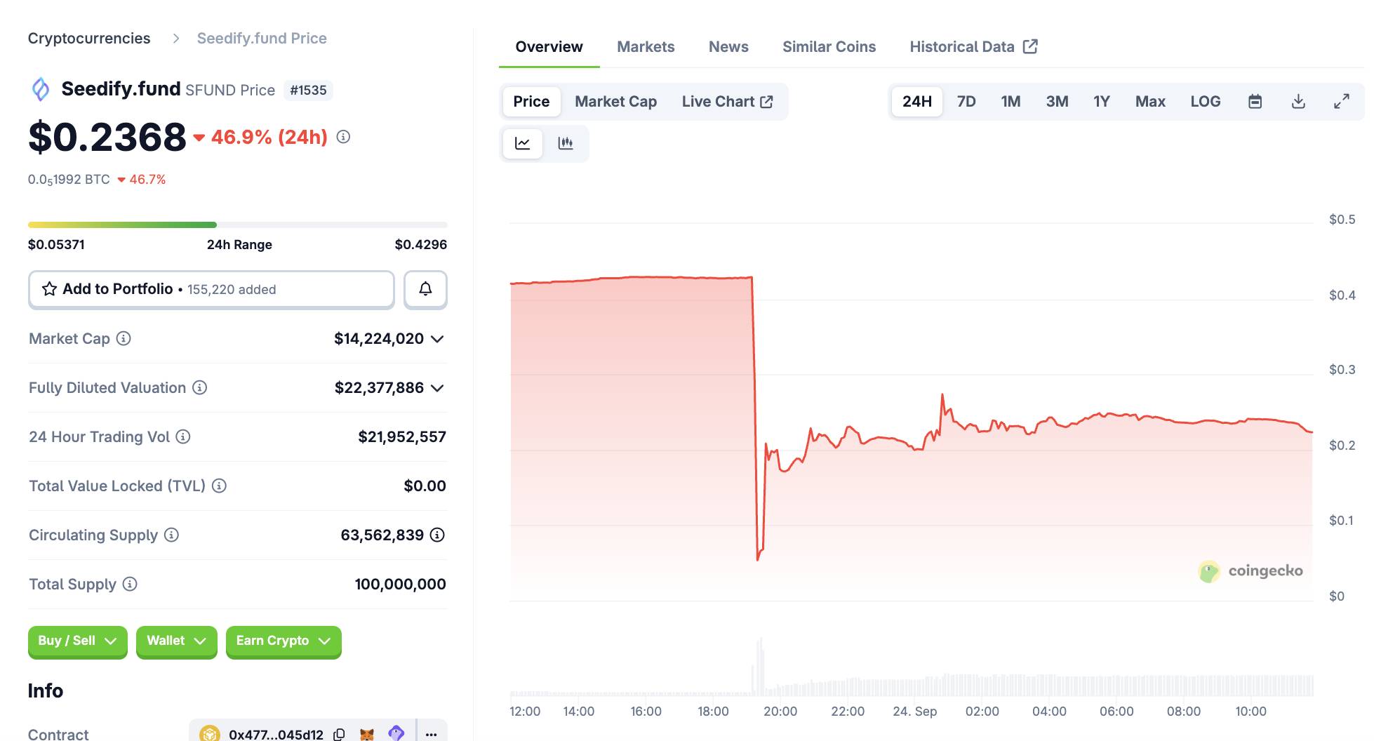Select the 24H time range
1374x741 pixels.
point(917,102)
